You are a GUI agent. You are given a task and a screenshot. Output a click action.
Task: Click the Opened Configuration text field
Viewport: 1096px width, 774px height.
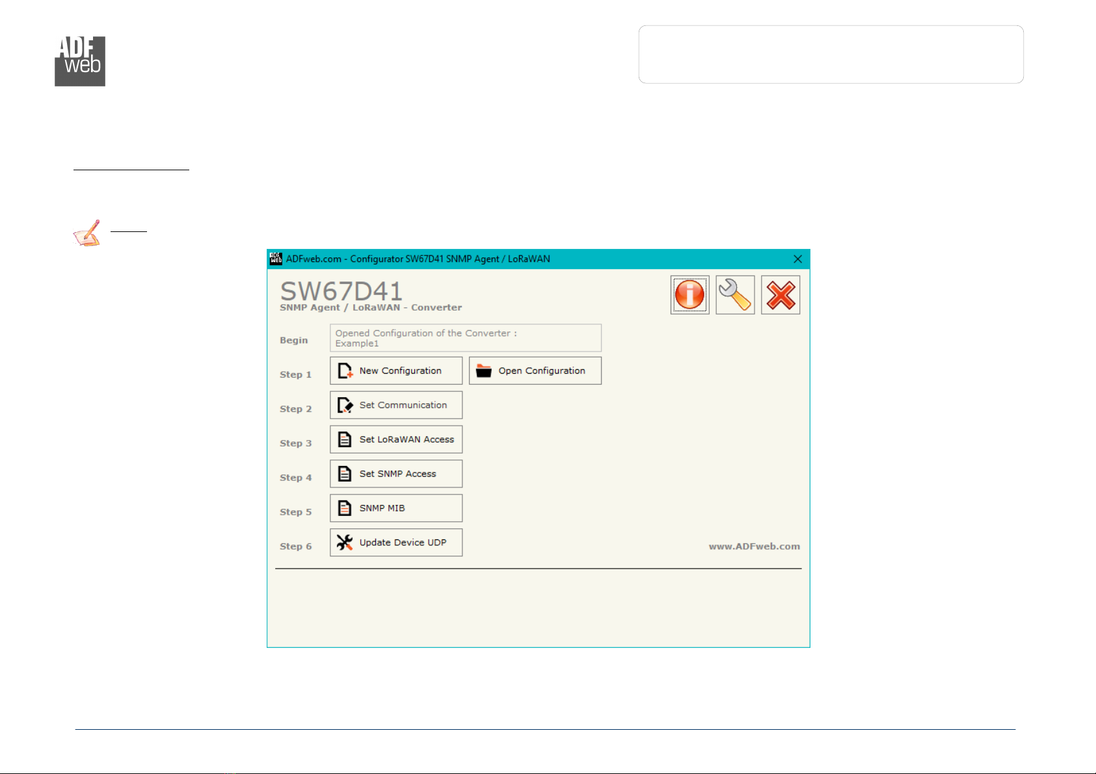coord(466,338)
